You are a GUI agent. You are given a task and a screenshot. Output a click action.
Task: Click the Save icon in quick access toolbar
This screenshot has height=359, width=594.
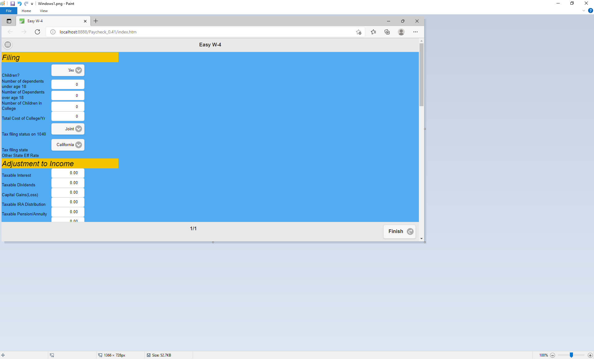[x=13, y=4]
